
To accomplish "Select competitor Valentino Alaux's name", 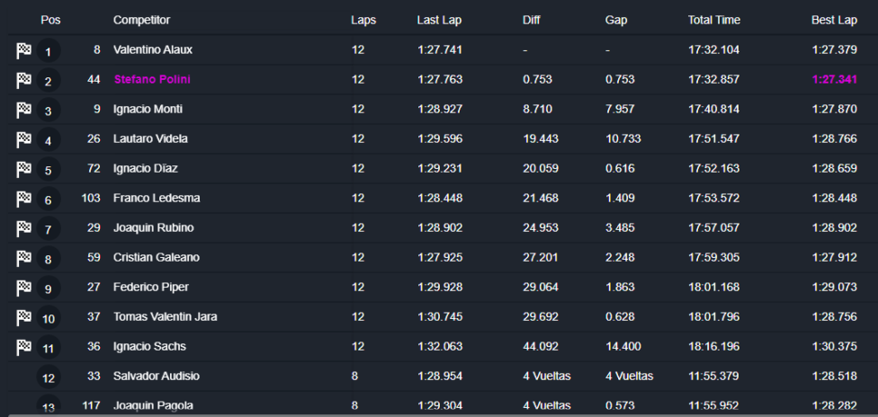I will pyautogui.click(x=153, y=49).
